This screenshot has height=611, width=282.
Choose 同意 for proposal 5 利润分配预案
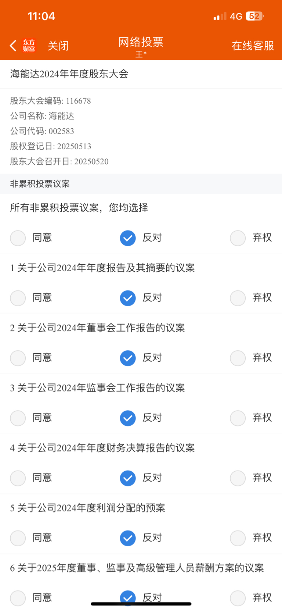(x=18, y=538)
